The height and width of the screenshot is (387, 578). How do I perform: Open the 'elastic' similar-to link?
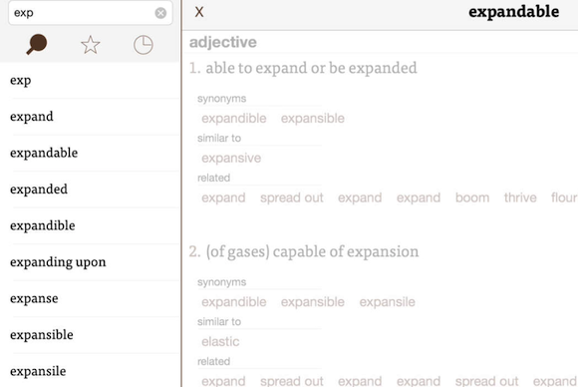point(220,341)
